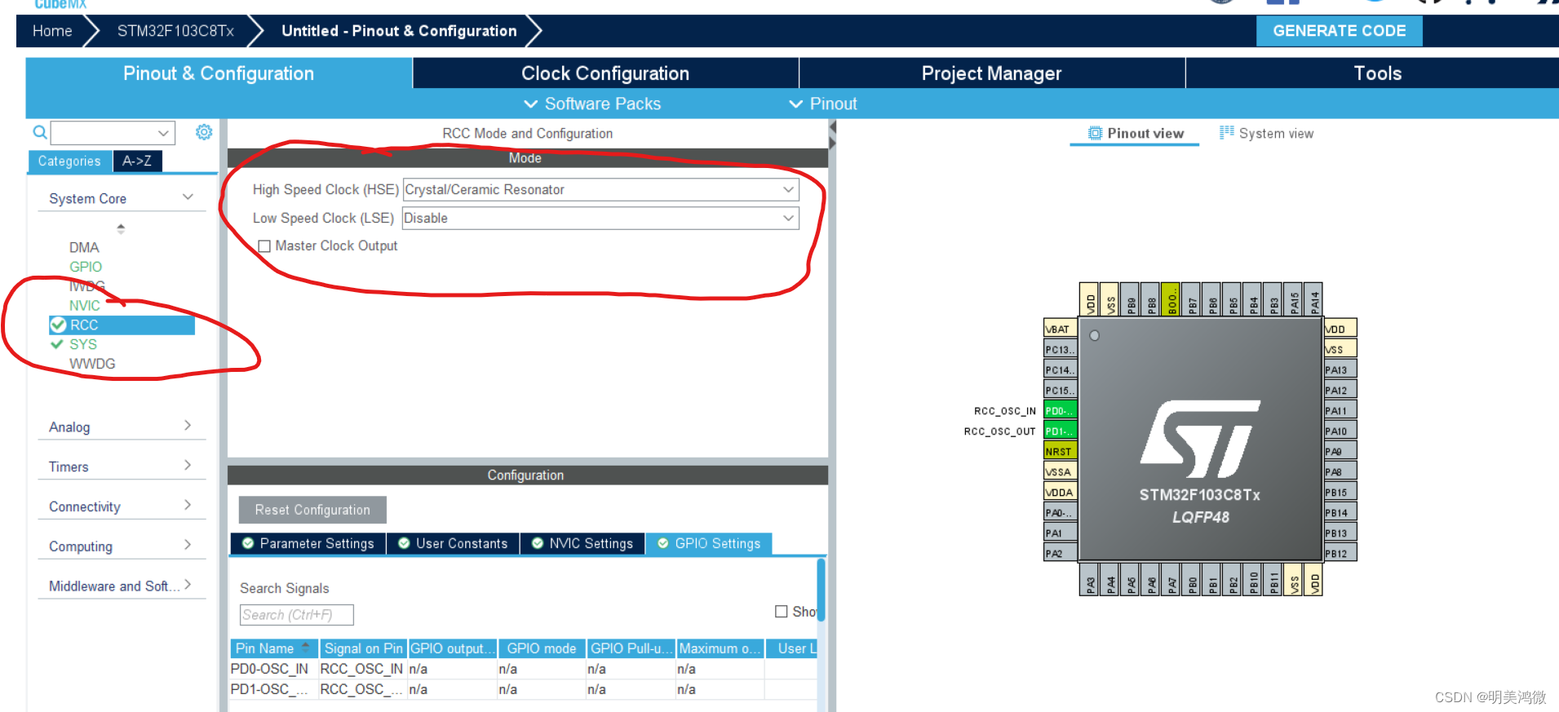Open the Software Packs menu

[592, 104]
